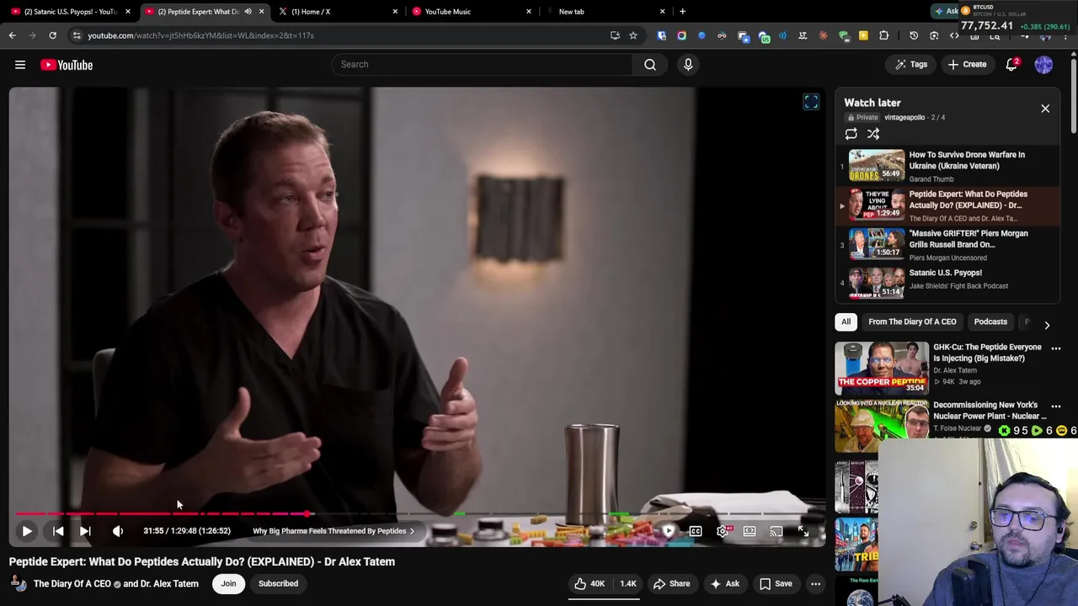Open menu for GHK-Cu recommended video
Image resolution: width=1078 pixels, height=606 pixels.
click(1055, 348)
